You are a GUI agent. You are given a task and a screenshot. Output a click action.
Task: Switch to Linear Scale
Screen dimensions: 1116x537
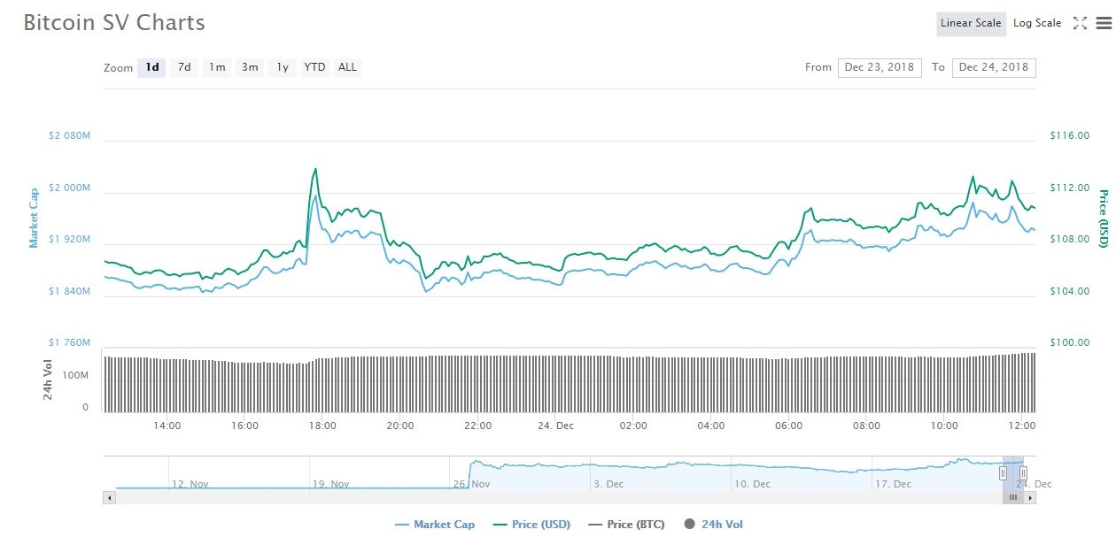coord(971,24)
